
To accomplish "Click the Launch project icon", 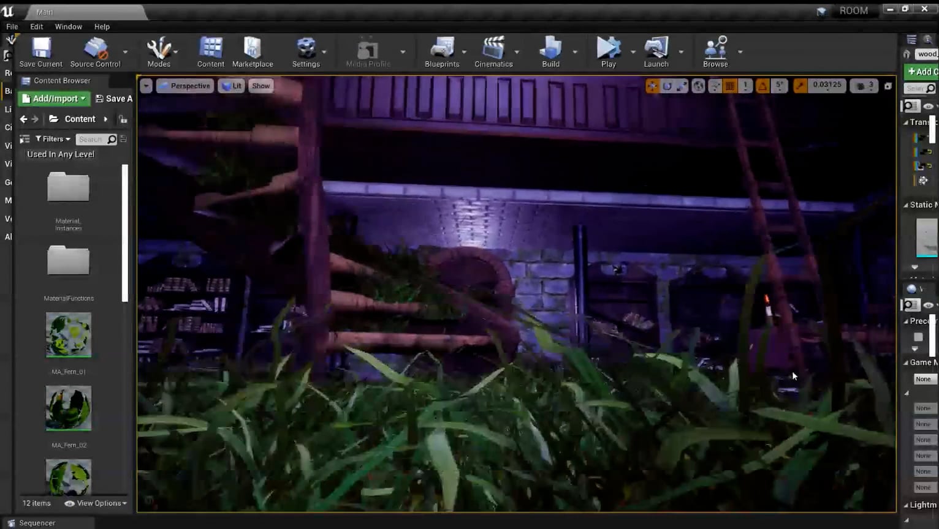I will [x=656, y=51].
